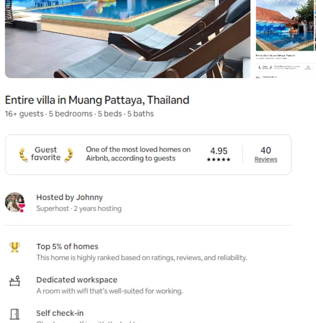Click the Dedicated workspace heading
Viewport: 316px width, 323px height.
(x=77, y=280)
